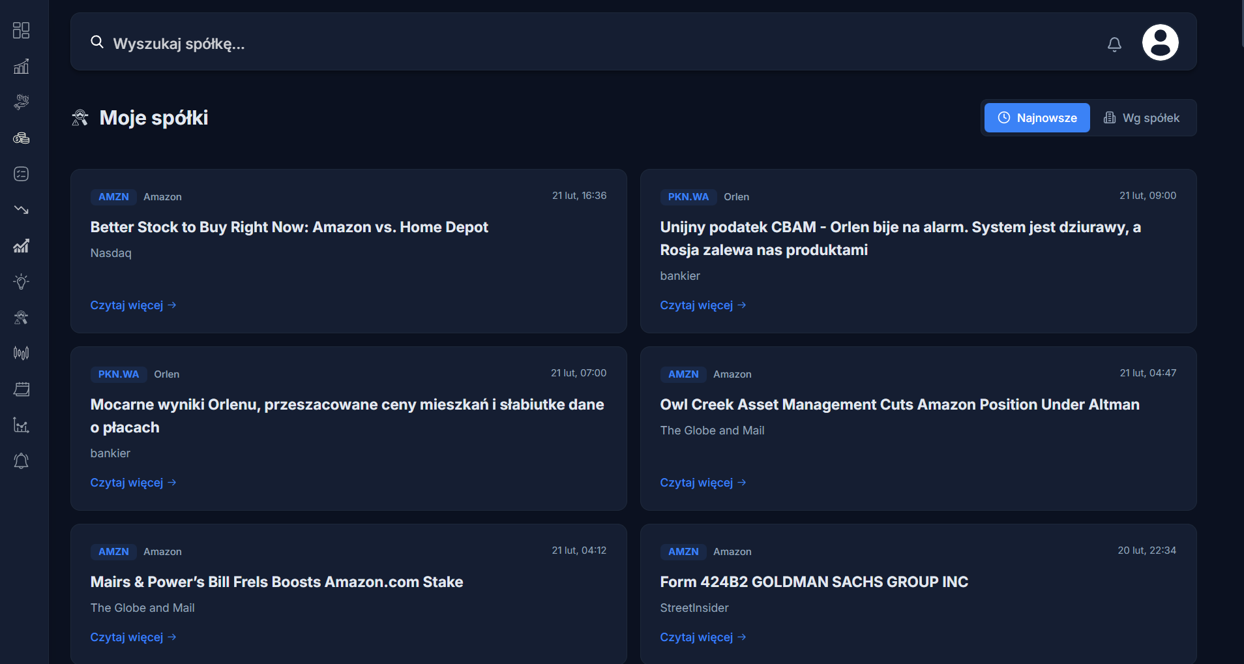Open notifications bell in top bar

(1114, 44)
